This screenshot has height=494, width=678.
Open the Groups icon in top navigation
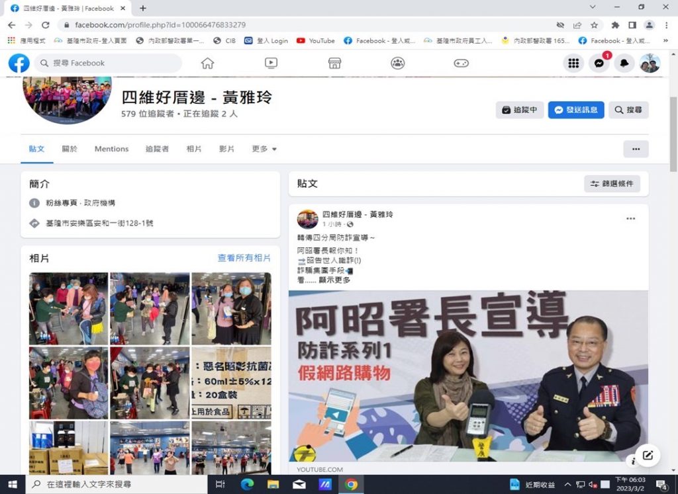pyautogui.click(x=397, y=63)
